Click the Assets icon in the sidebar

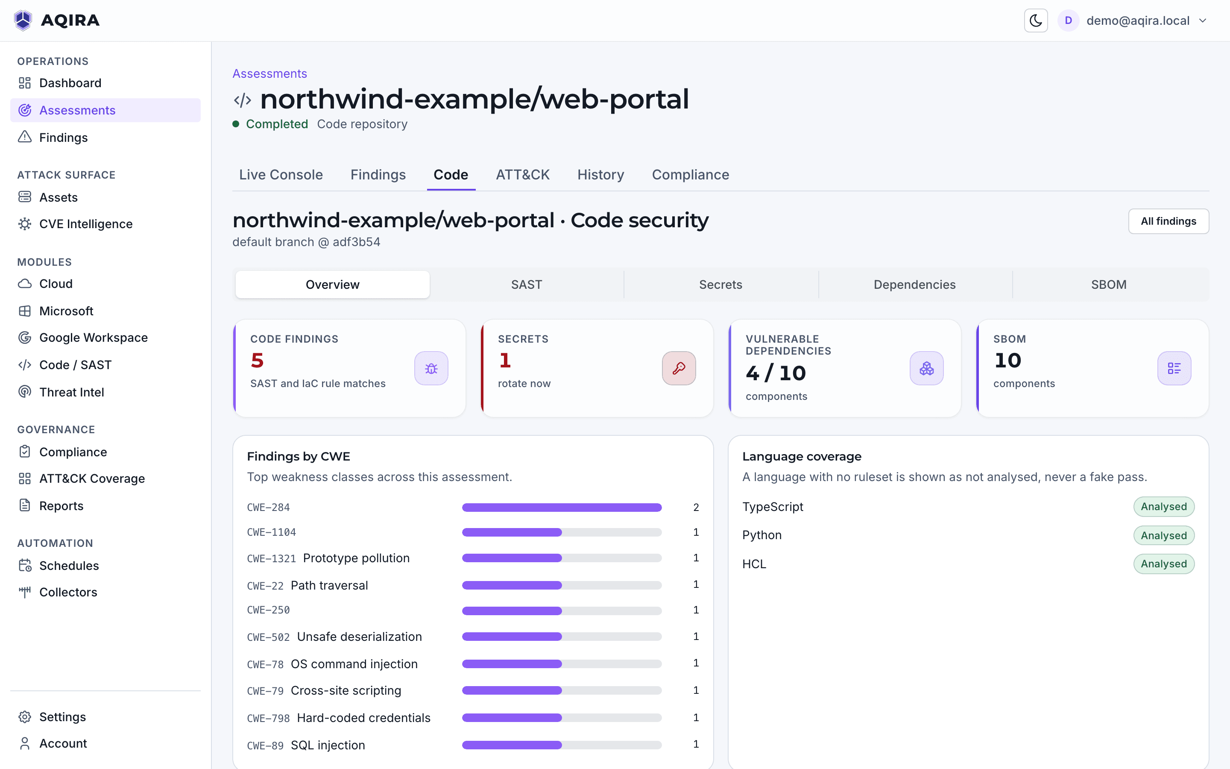(x=24, y=197)
